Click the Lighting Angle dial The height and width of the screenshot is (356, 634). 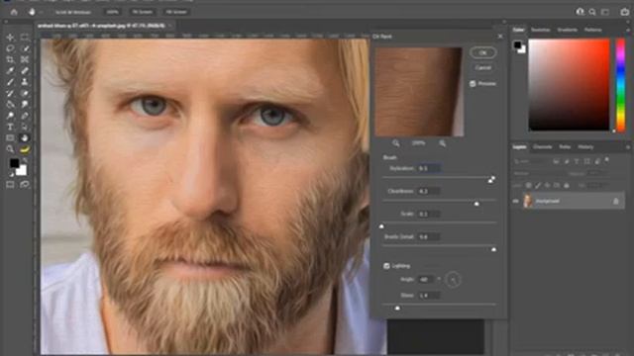[x=453, y=279]
